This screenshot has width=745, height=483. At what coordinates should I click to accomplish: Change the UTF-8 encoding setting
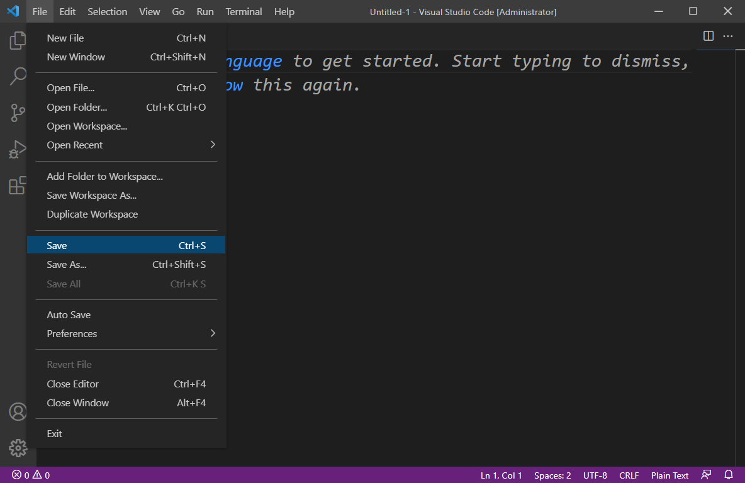pyautogui.click(x=595, y=475)
